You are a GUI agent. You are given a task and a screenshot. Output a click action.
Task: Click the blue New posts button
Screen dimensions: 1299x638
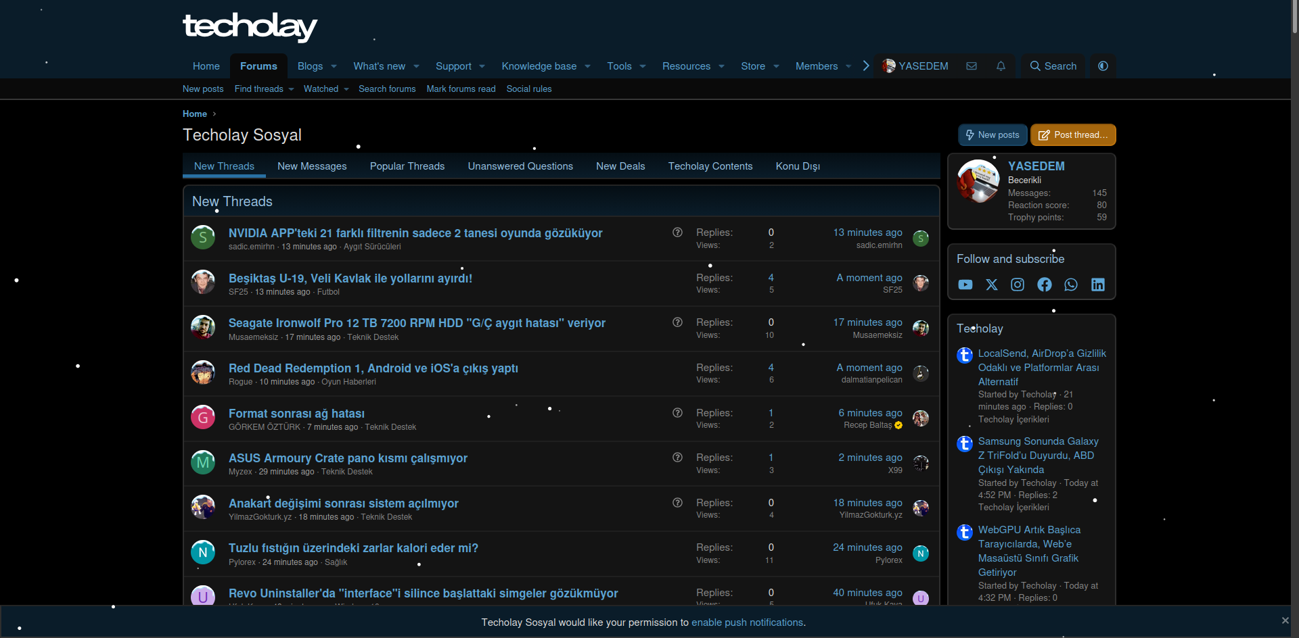pyautogui.click(x=993, y=135)
